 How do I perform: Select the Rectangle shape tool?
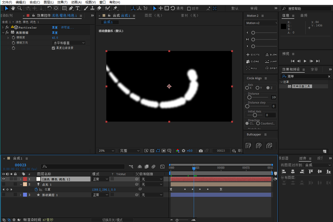(64, 8)
